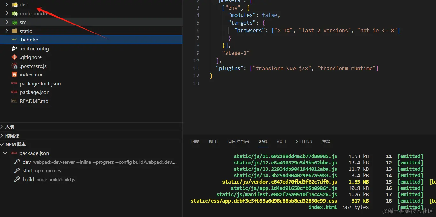Switch to the 注释 comments tab

tap(326, 141)
